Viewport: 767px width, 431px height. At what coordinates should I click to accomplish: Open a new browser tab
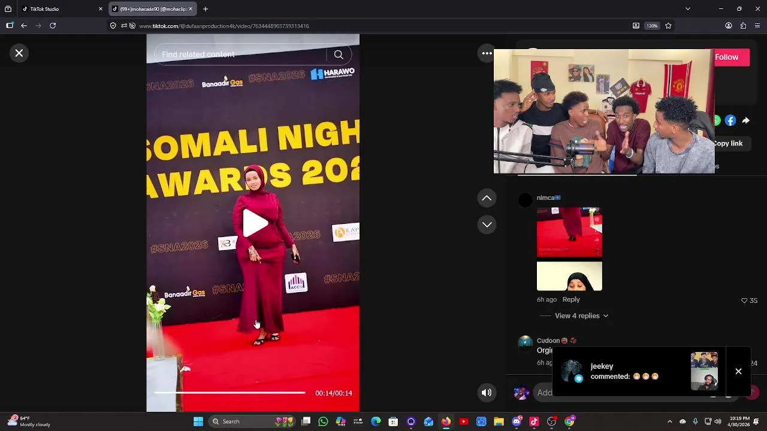tap(206, 9)
